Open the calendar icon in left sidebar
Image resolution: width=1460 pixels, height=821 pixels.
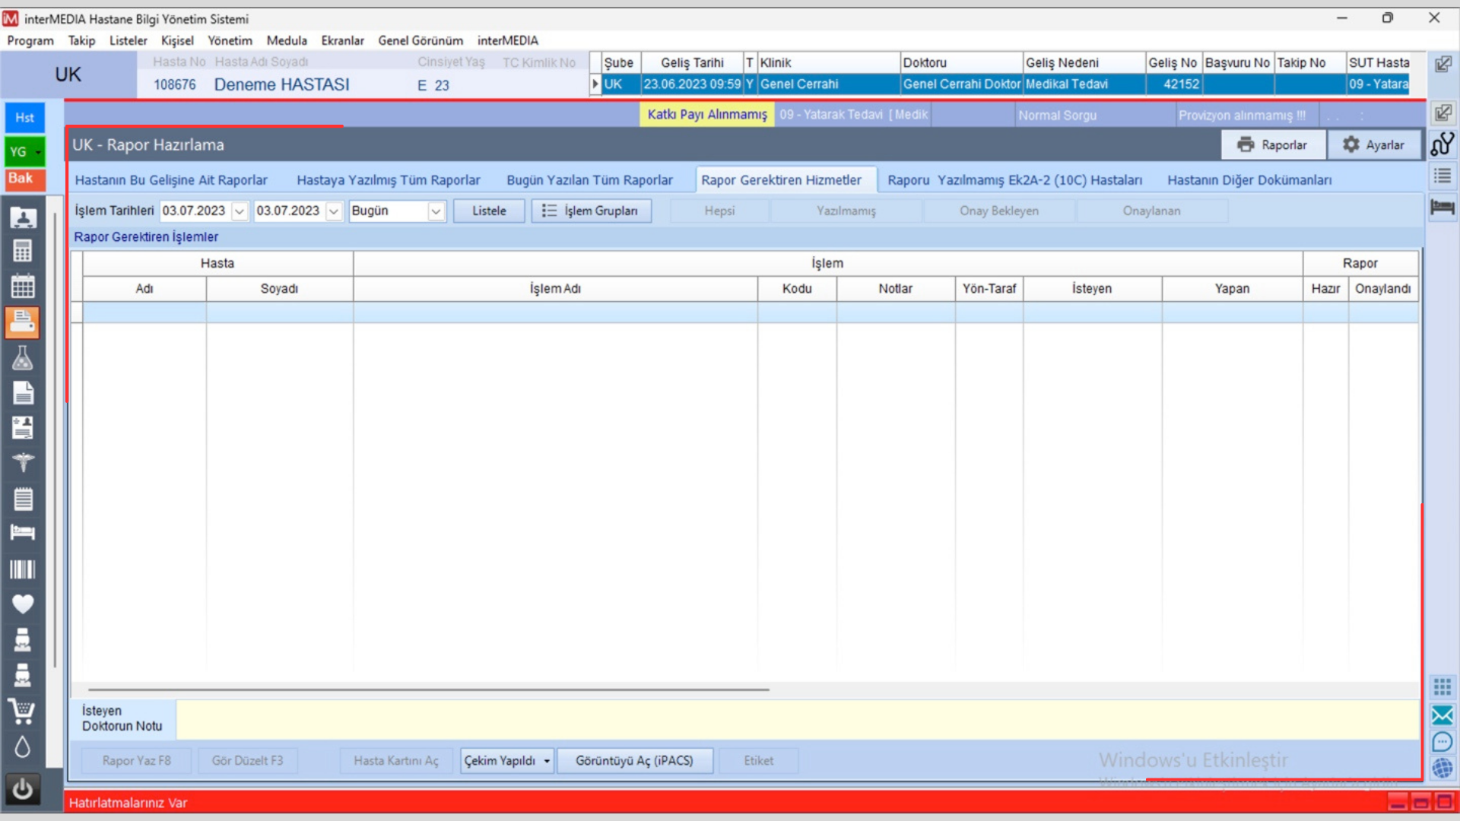tap(23, 287)
